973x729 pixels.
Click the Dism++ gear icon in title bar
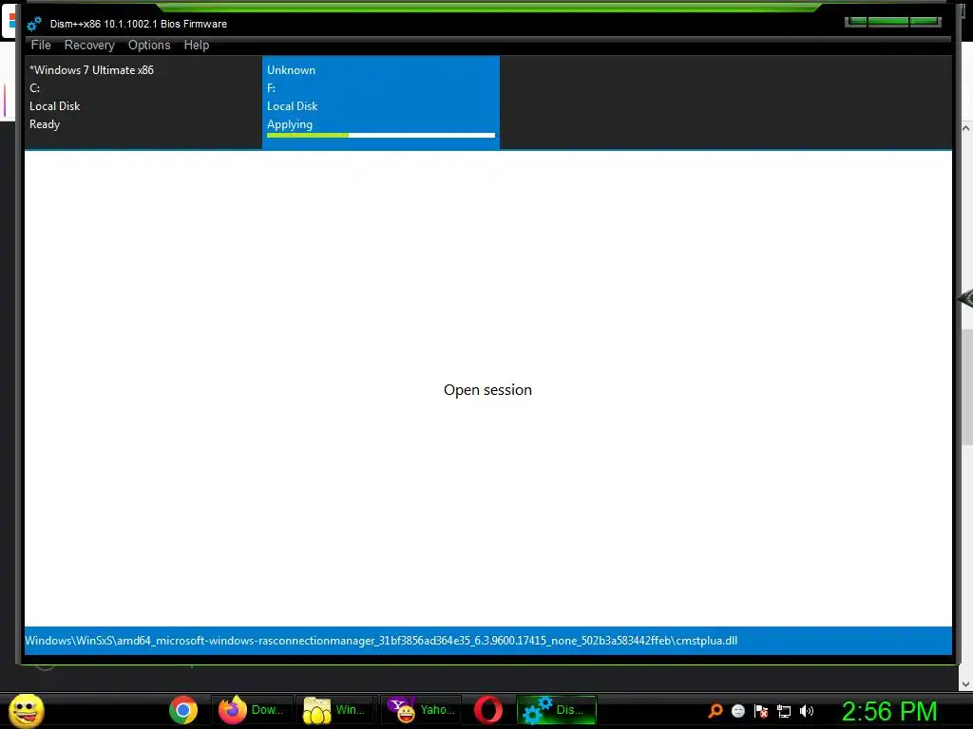coord(34,24)
